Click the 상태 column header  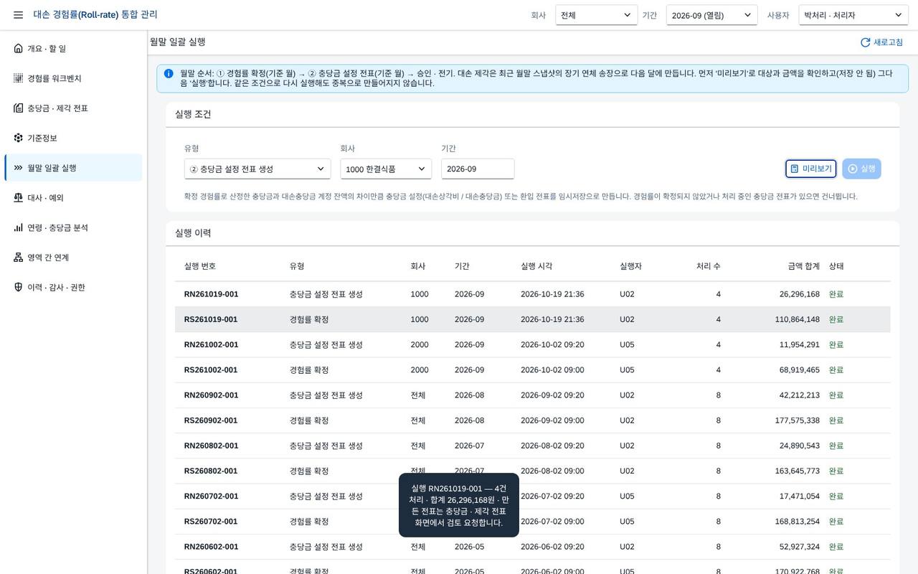point(836,266)
